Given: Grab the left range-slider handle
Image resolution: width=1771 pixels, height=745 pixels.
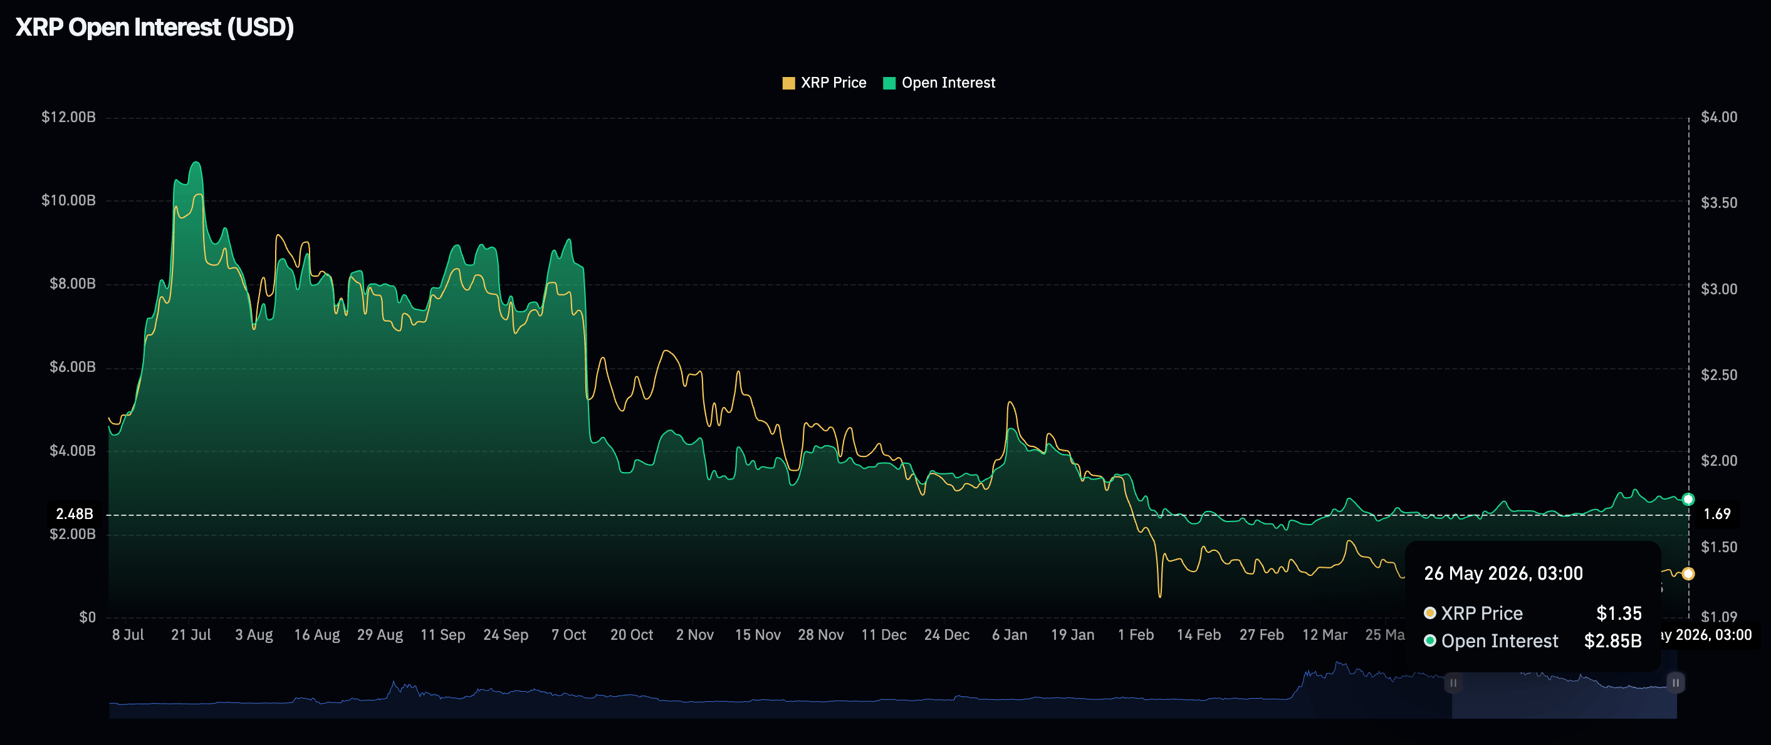Looking at the screenshot, I should pyautogui.click(x=1453, y=682).
